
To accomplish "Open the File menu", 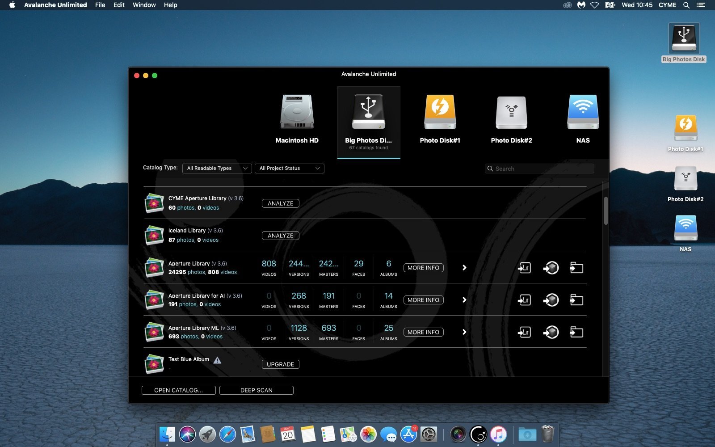I will tap(100, 5).
